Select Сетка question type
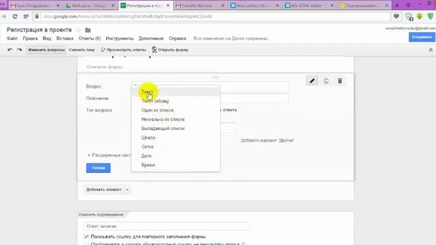This screenshot has width=436, height=245. pyautogui.click(x=176, y=147)
